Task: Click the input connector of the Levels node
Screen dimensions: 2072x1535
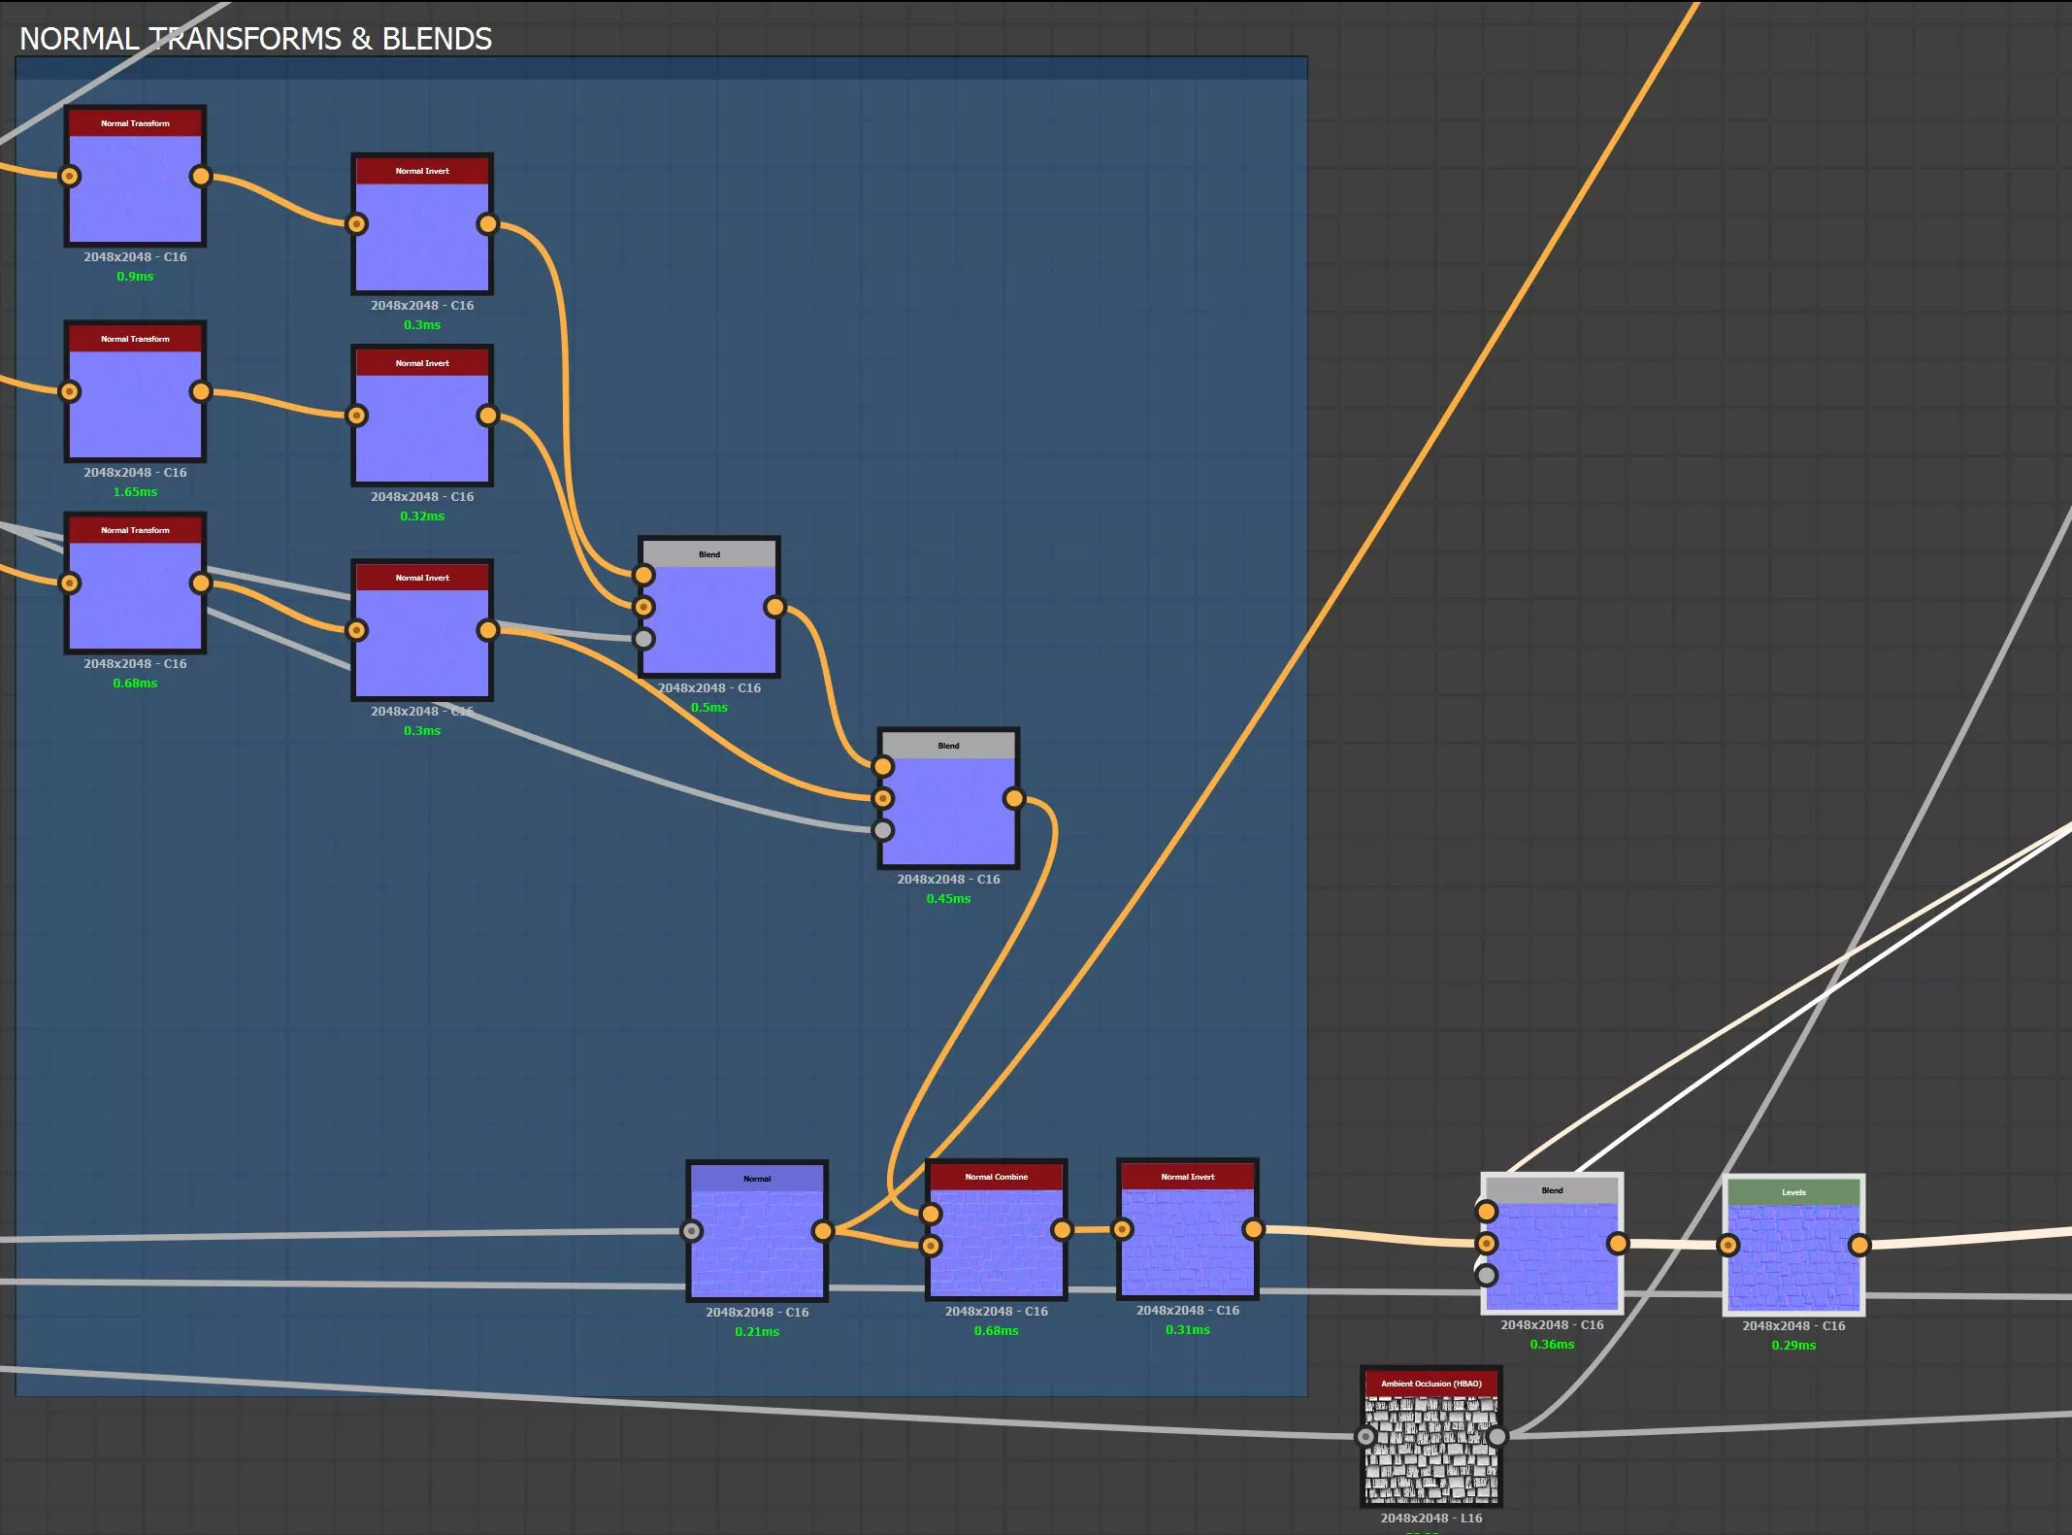Action: (1728, 1245)
